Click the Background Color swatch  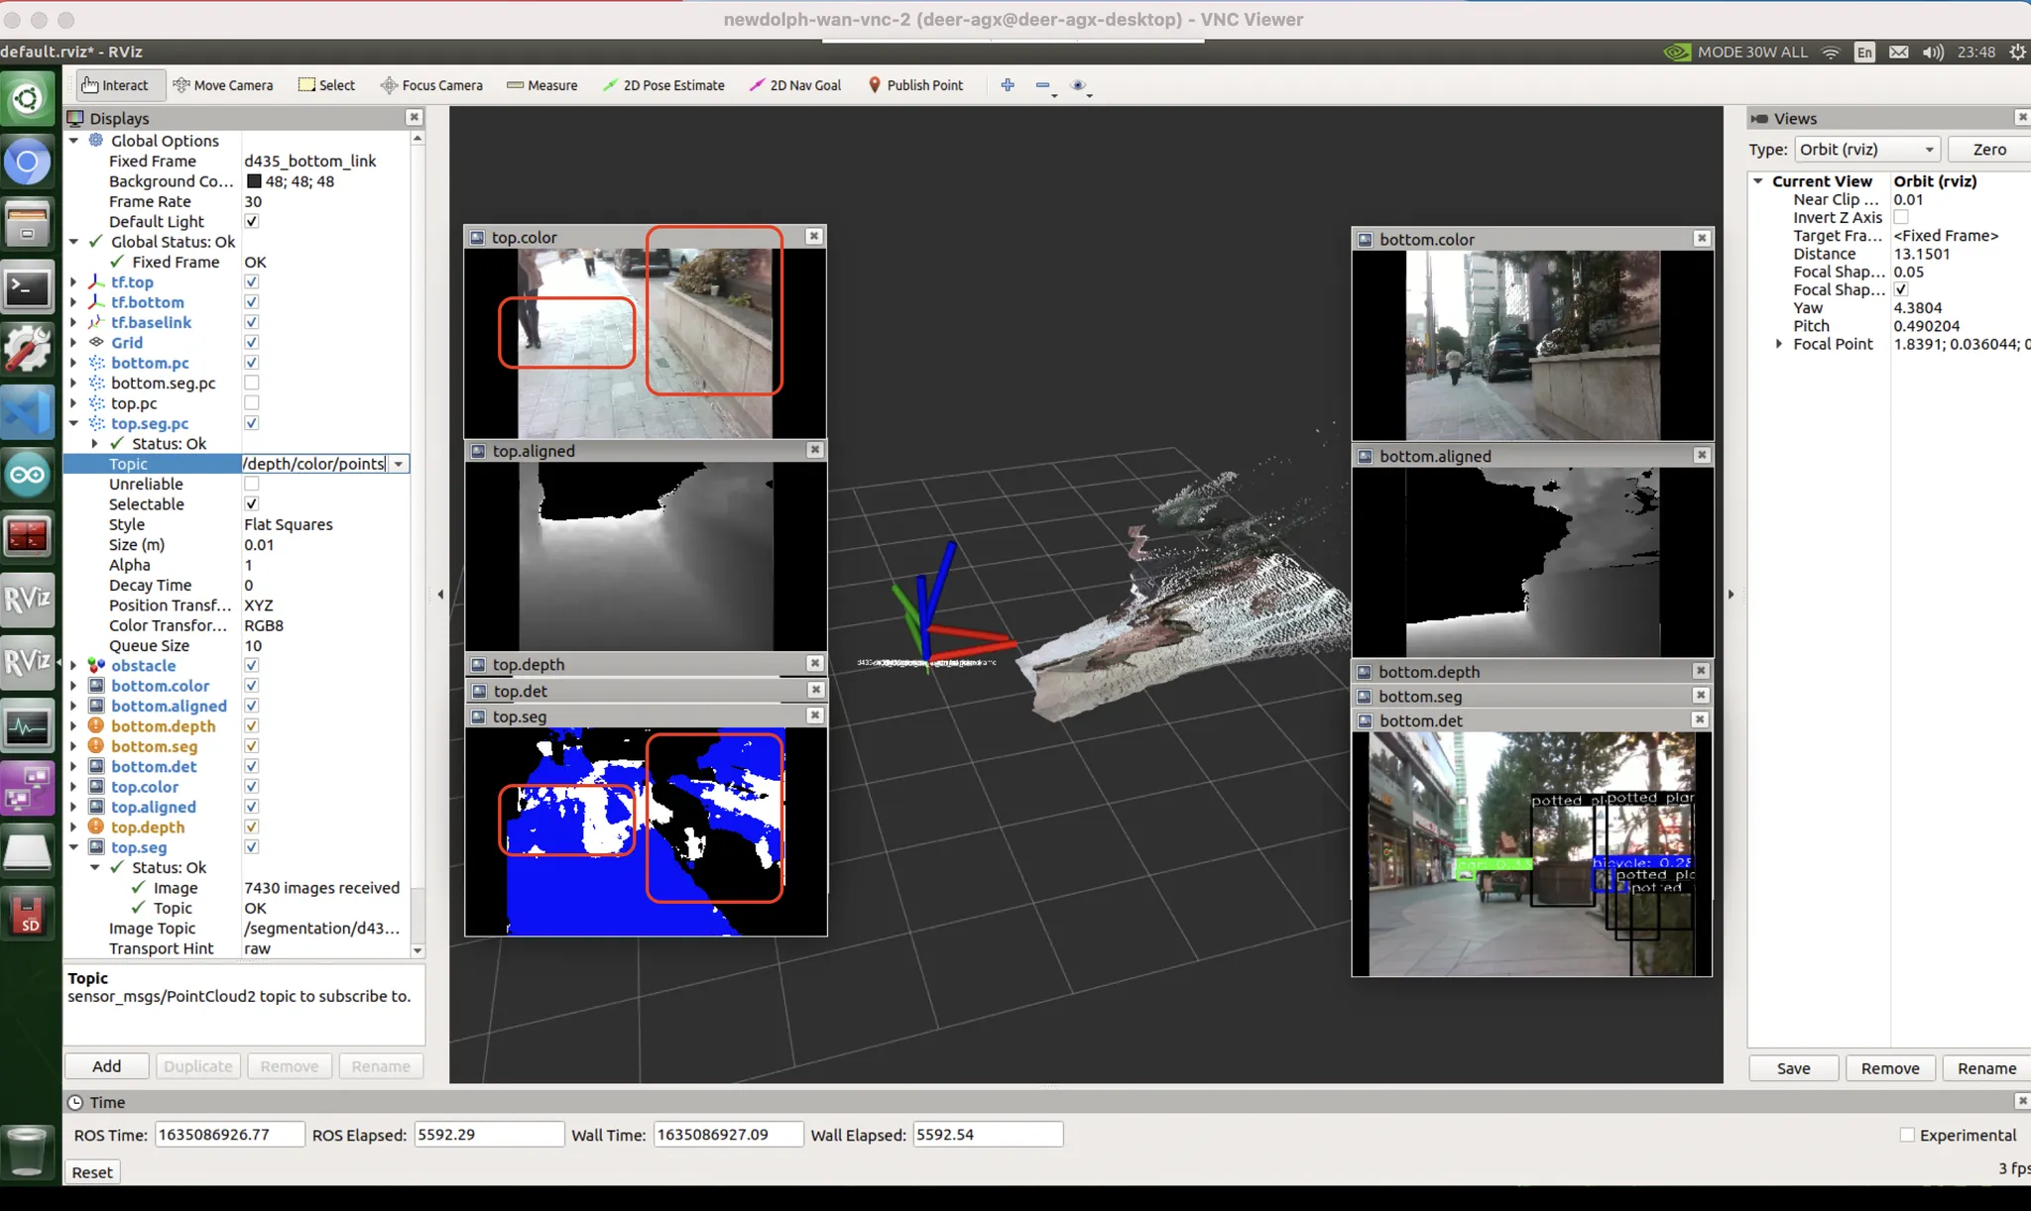pyautogui.click(x=254, y=181)
